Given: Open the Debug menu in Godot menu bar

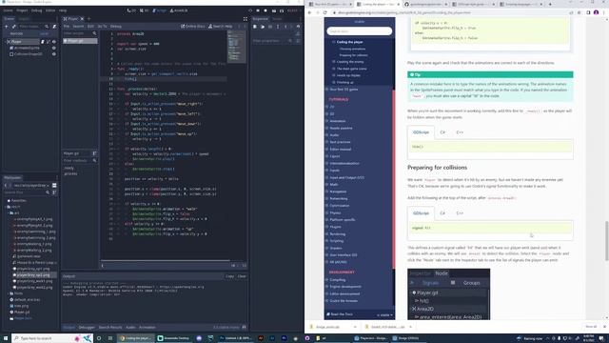Looking at the screenshot, I should pyautogui.click(x=36, y=10).
